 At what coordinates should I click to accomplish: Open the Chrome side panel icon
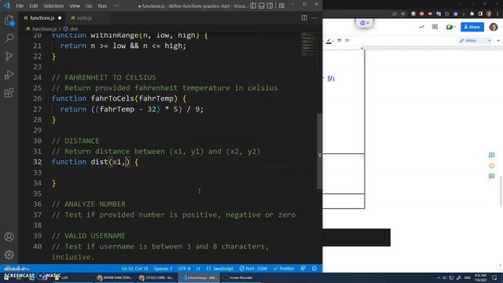pyautogui.click(x=480, y=13)
